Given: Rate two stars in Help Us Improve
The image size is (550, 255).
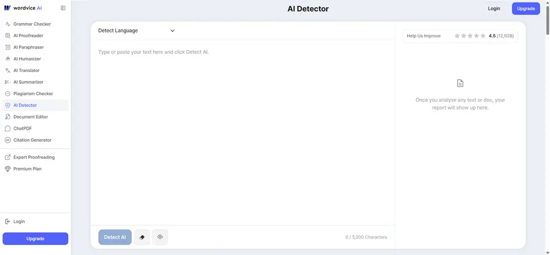Looking at the screenshot, I should (x=463, y=36).
